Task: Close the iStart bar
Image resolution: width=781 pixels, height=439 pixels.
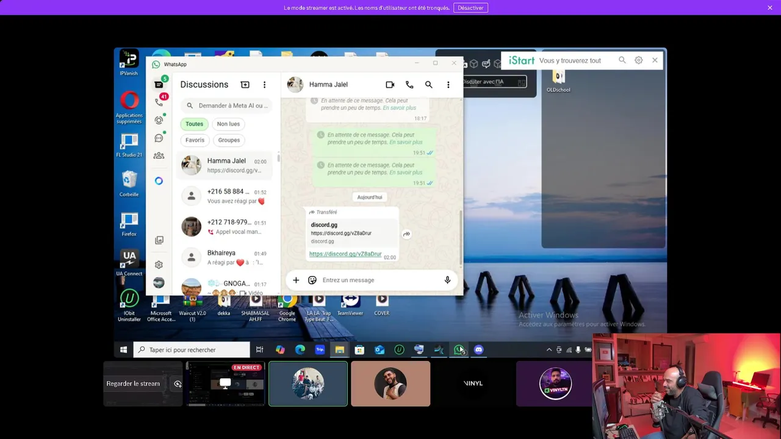Action: point(655,60)
